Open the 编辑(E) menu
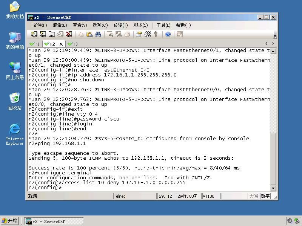Viewport: 302px width, 226px height. click(60, 25)
